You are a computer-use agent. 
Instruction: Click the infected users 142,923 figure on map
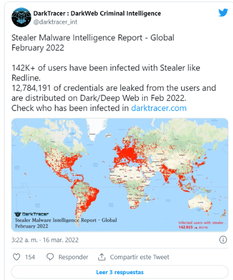[186, 227]
